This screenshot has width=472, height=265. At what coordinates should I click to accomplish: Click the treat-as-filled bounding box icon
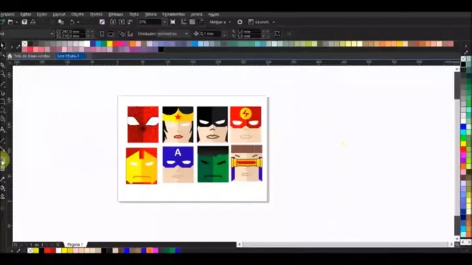(x=277, y=33)
